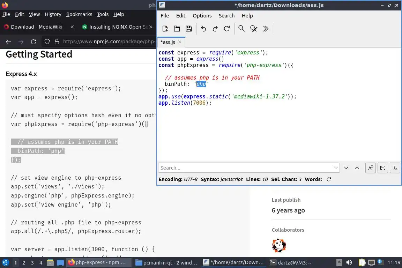Launch file manager from panel quicklaunch

50,262
